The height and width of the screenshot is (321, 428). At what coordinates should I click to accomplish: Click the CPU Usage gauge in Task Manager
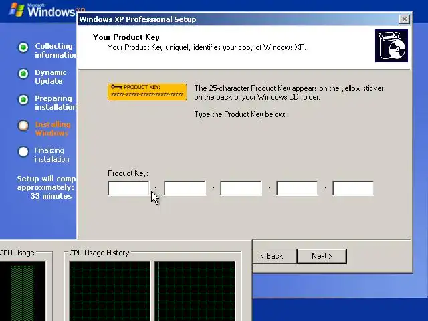(x=23, y=291)
